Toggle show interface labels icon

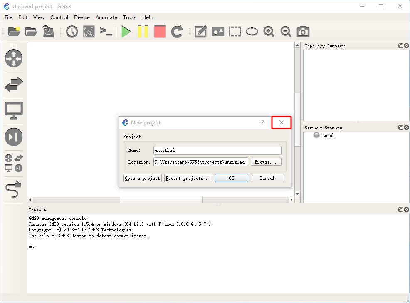point(89,31)
